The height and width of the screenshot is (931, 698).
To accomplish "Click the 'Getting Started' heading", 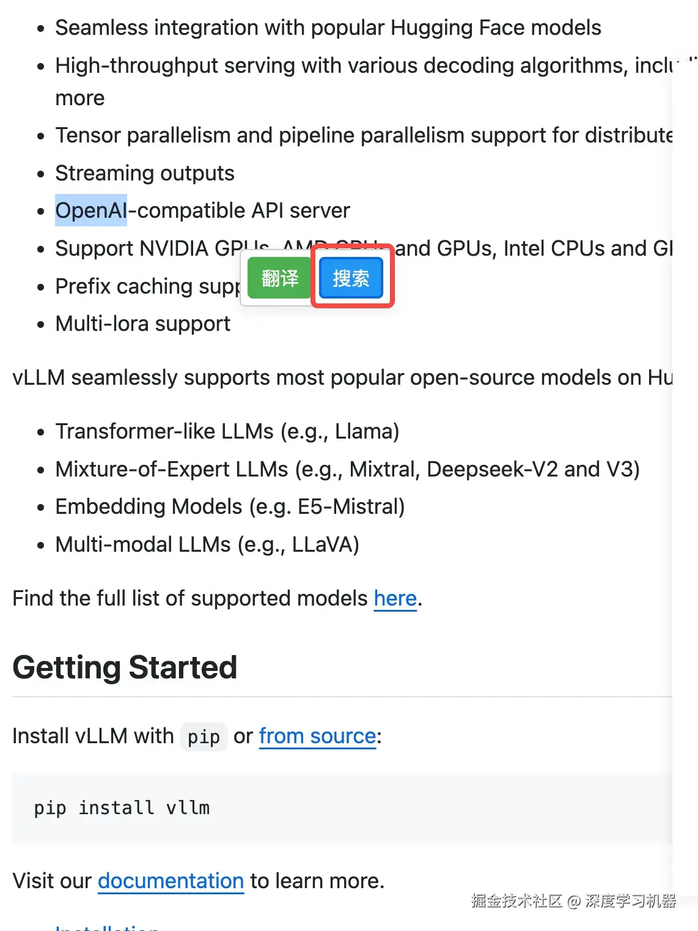I will tap(125, 667).
